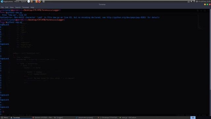Open the terminal Search menu
Image resolution: width=211 pixels, height=119 pixels.
18,7
